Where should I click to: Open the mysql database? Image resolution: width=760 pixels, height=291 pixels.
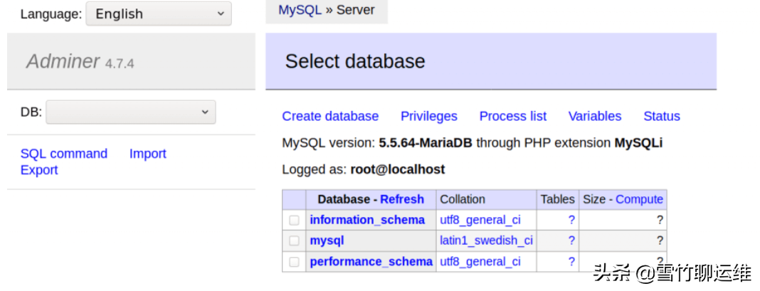pos(327,240)
